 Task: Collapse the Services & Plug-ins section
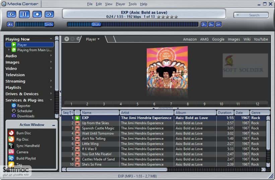click(51, 100)
